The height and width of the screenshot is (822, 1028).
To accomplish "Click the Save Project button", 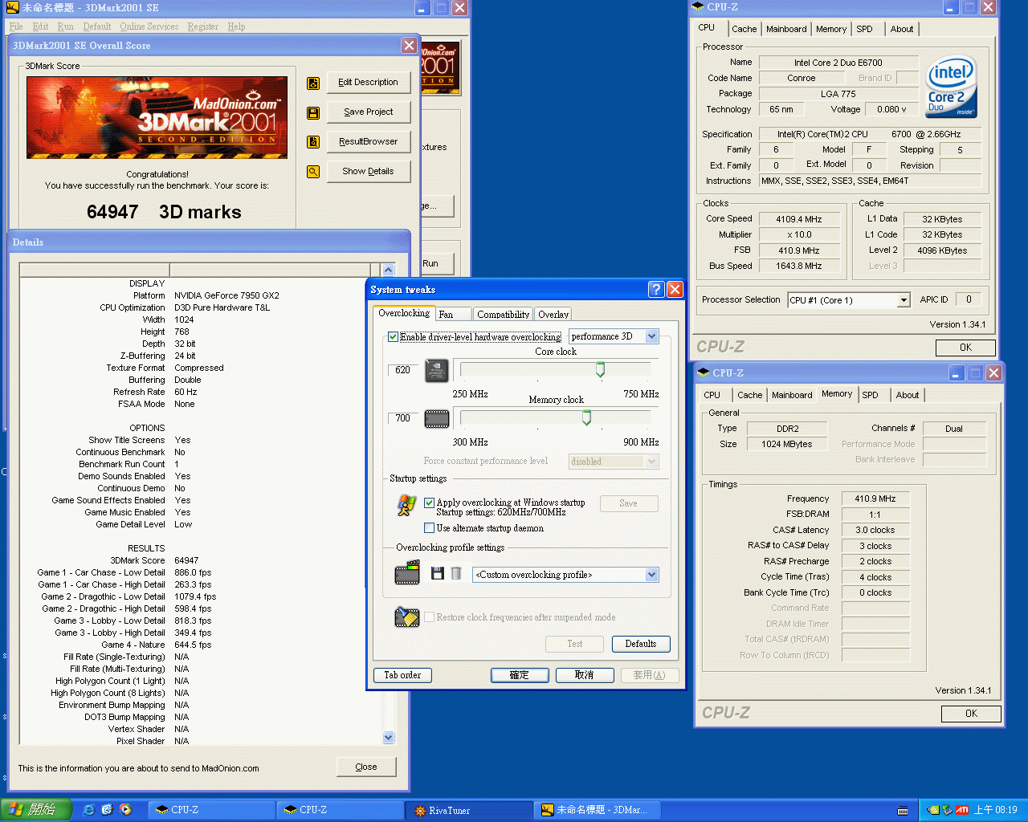I will [369, 112].
